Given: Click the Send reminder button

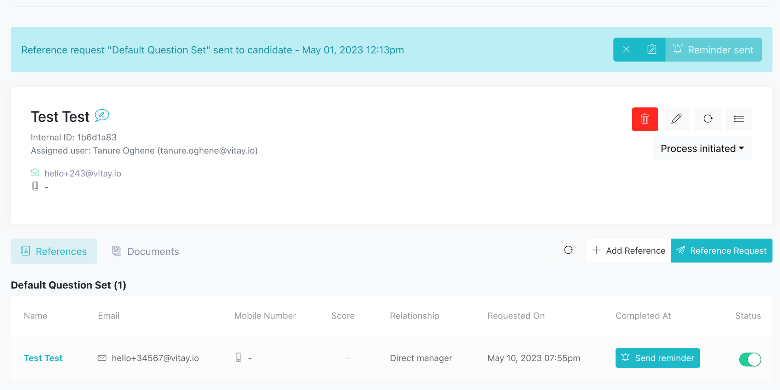Looking at the screenshot, I should pos(658,358).
